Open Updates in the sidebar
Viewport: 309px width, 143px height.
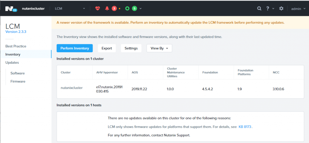pyautogui.click(x=12, y=62)
